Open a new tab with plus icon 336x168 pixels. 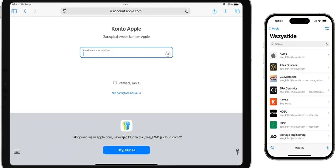[225, 11]
